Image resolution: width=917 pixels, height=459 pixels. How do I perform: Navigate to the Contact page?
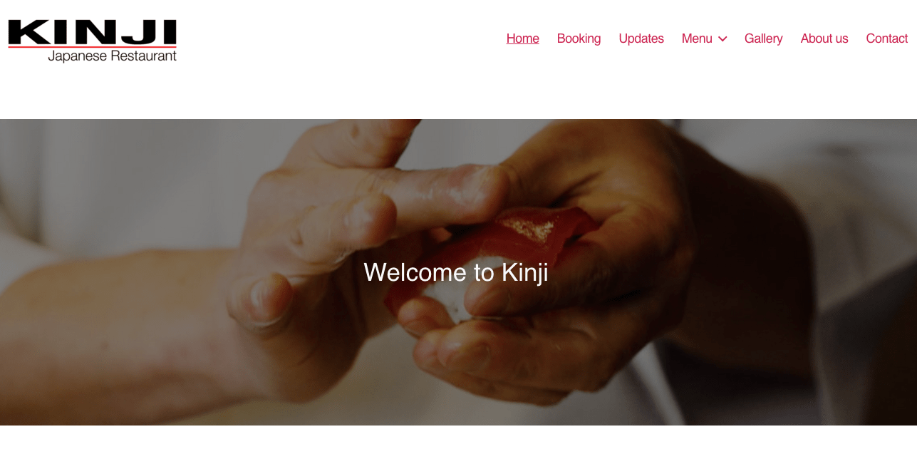pyautogui.click(x=886, y=38)
